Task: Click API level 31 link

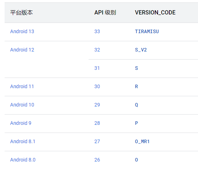Action: coord(97,68)
